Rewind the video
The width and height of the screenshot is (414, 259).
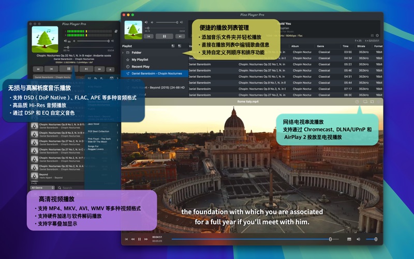tap(133, 239)
